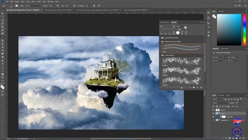Create new fill or adjustment layer icon
The image size is (248, 140).
click(x=233, y=138)
